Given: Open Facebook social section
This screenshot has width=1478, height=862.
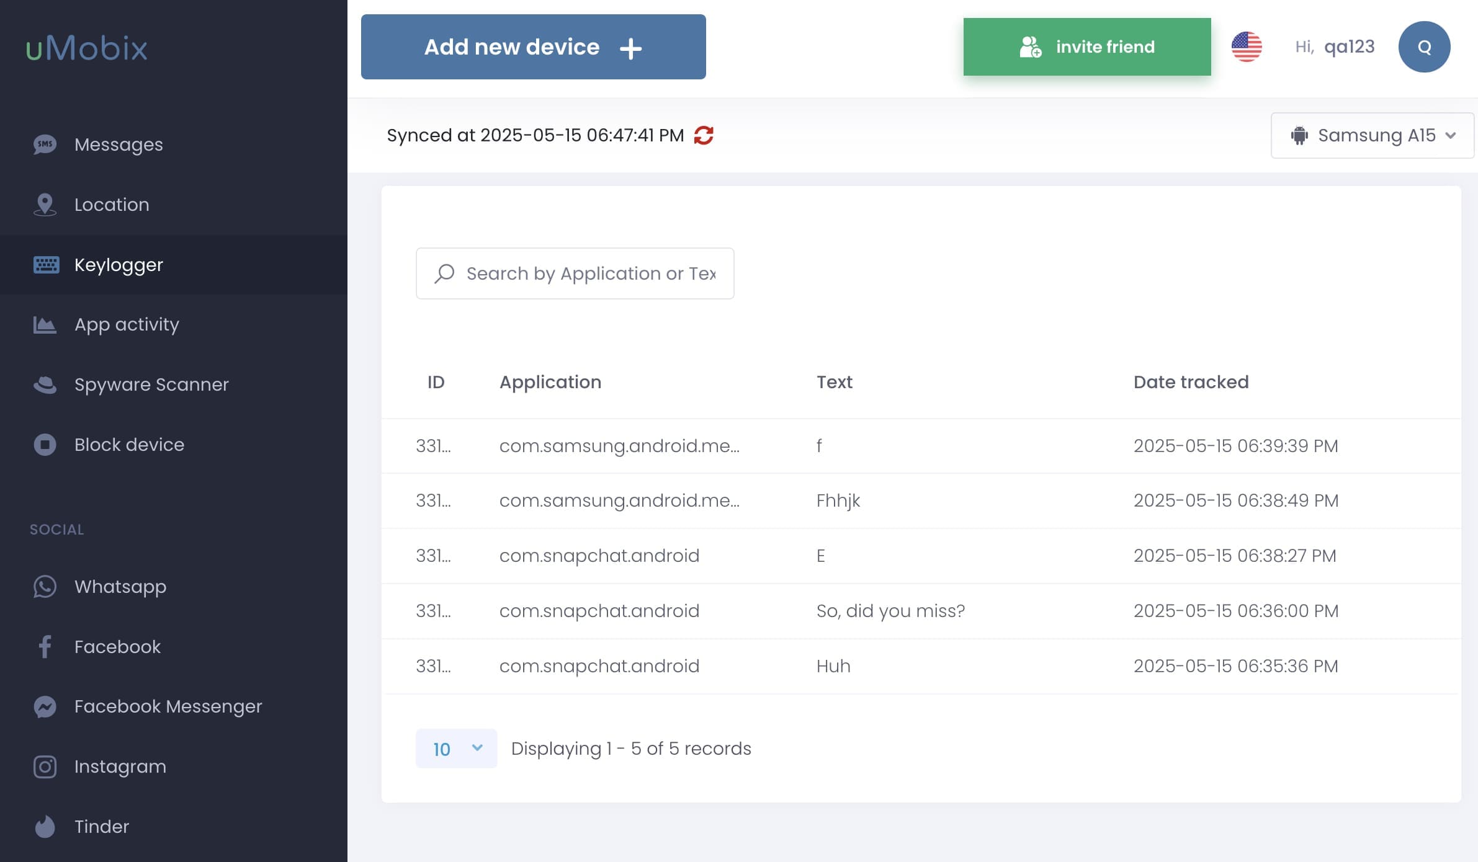Looking at the screenshot, I should (117, 647).
